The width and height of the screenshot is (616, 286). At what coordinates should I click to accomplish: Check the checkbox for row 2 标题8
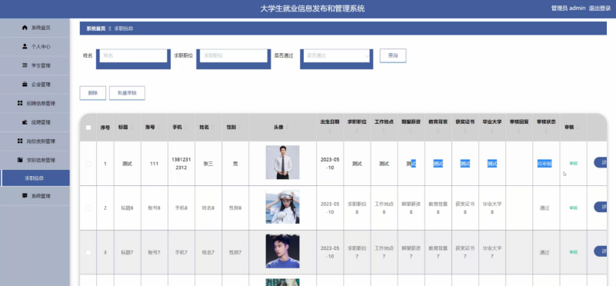(x=88, y=208)
